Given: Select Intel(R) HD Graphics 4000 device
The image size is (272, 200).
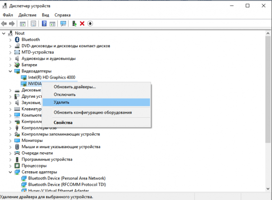Looking at the screenshot, I should point(52,77).
